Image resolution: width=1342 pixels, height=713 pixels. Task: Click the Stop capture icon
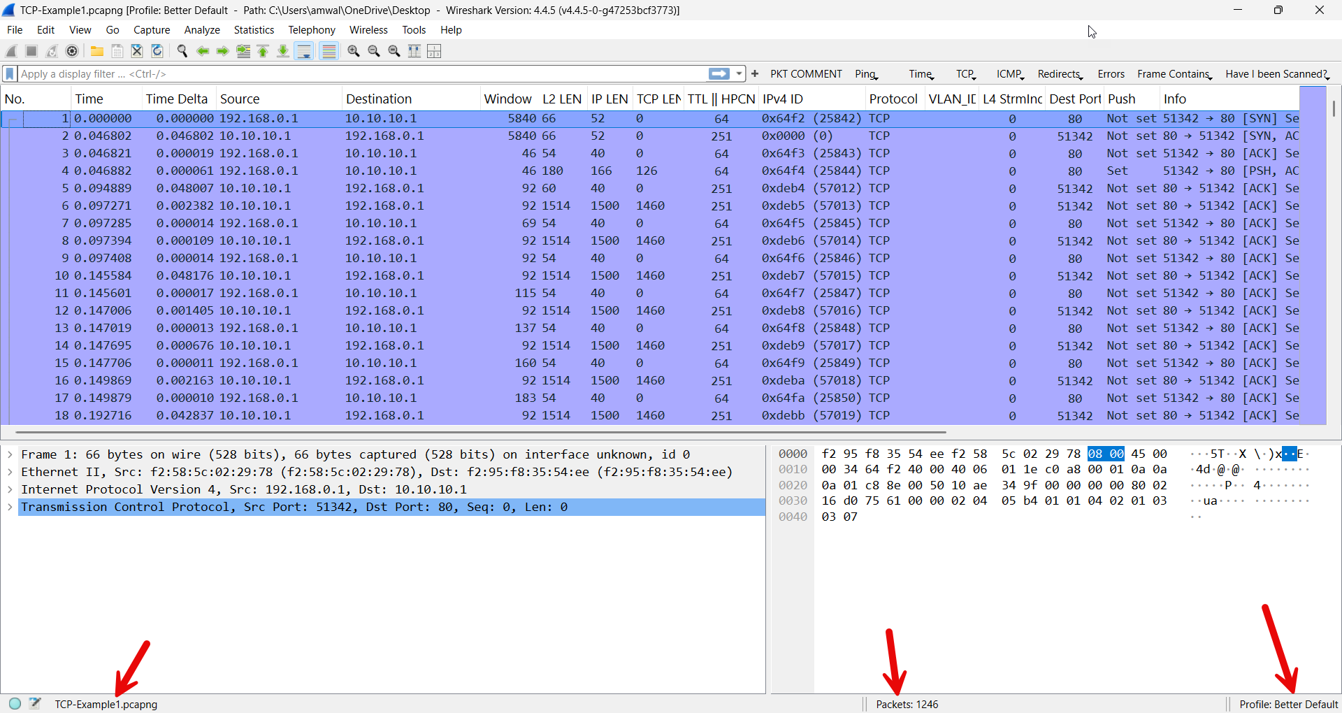pos(31,50)
